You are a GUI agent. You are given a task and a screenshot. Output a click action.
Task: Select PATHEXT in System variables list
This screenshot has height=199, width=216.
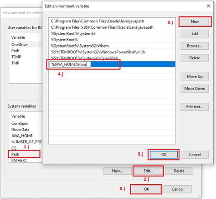(26, 160)
